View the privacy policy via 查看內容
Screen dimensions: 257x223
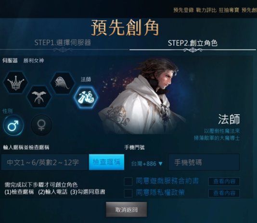click(224, 193)
